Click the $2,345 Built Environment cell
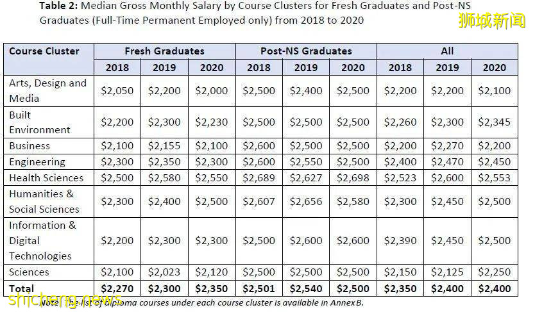The height and width of the screenshot is (312, 535). coord(494,122)
